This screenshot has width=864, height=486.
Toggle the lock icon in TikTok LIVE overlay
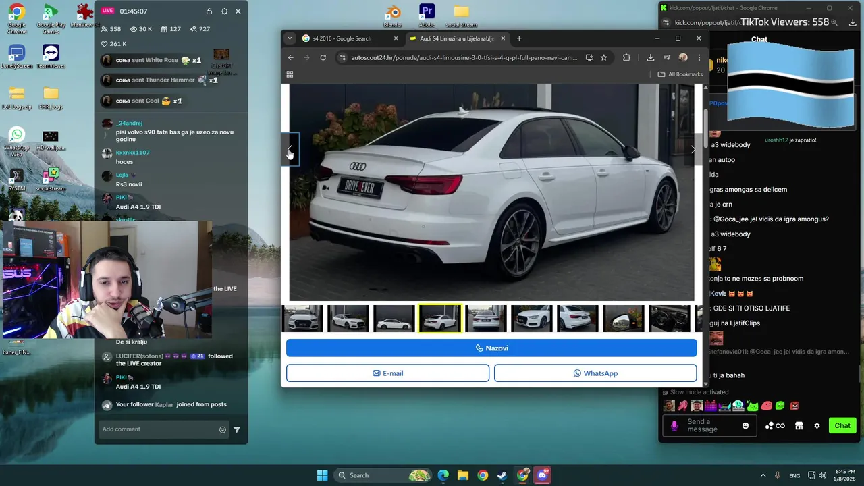pyautogui.click(x=209, y=11)
